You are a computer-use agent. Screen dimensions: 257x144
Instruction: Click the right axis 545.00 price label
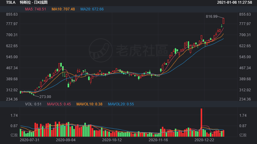point(245,57)
